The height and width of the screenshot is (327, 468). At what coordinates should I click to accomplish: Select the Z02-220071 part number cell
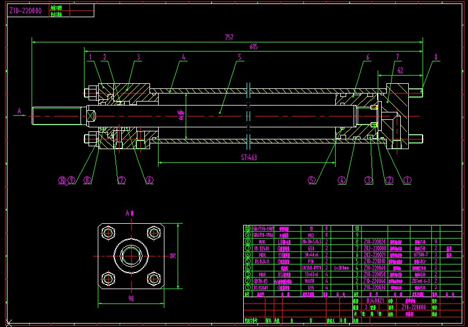click(x=375, y=255)
